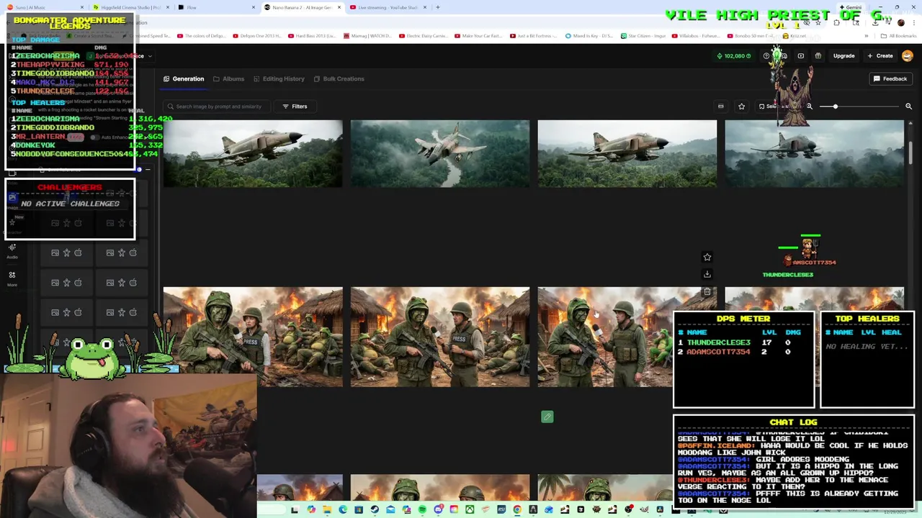
Task: Click the zoom in magnifier icon
Action: (908, 106)
